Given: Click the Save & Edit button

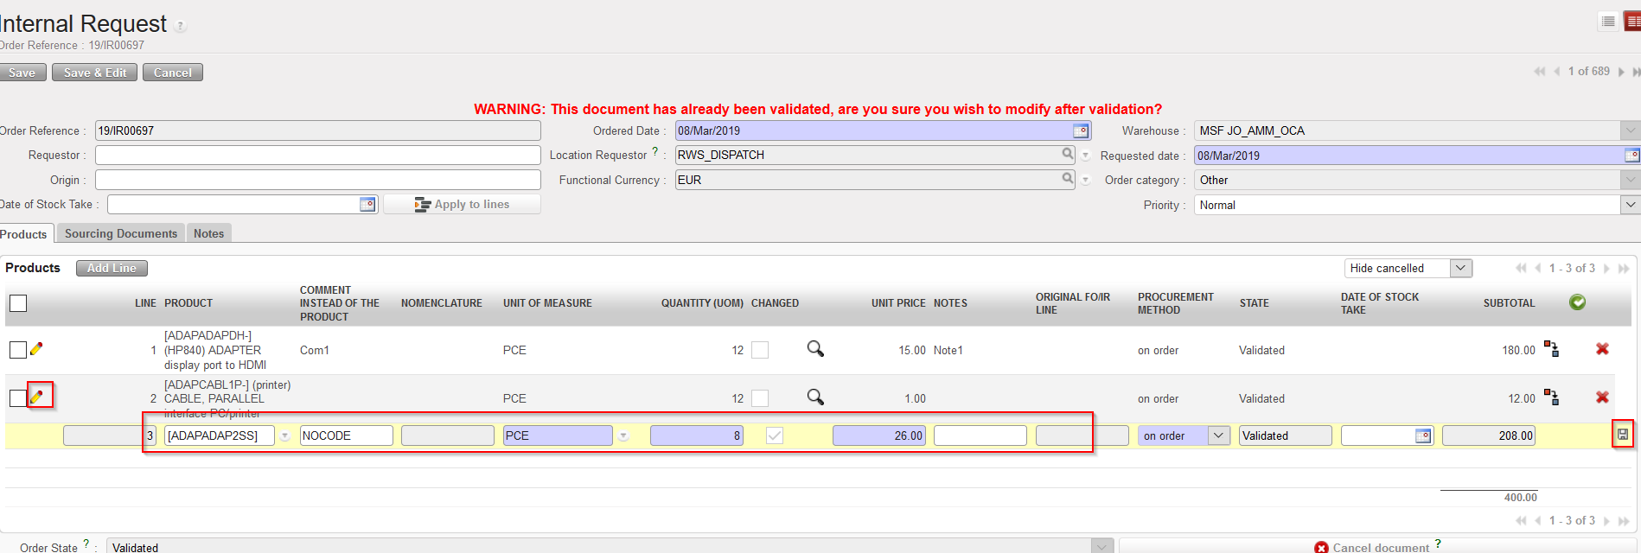Looking at the screenshot, I should click(x=95, y=73).
